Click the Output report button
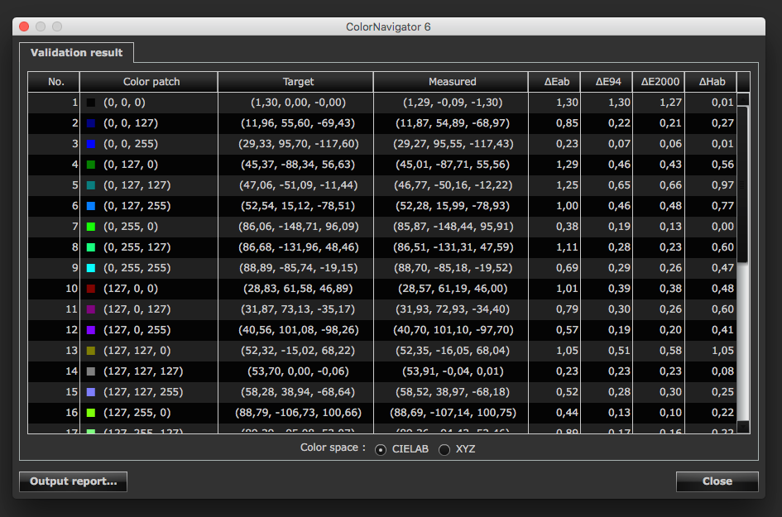Screen dimensions: 782x517 (73, 481)
